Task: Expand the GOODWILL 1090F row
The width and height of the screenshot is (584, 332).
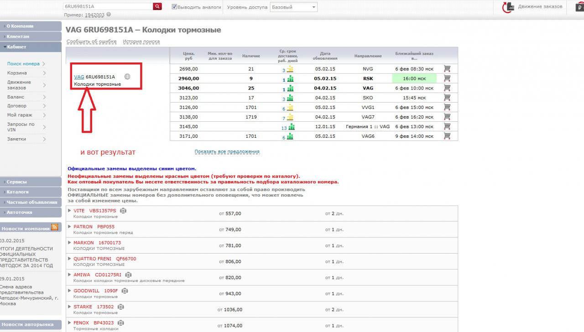Action: coord(70,291)
